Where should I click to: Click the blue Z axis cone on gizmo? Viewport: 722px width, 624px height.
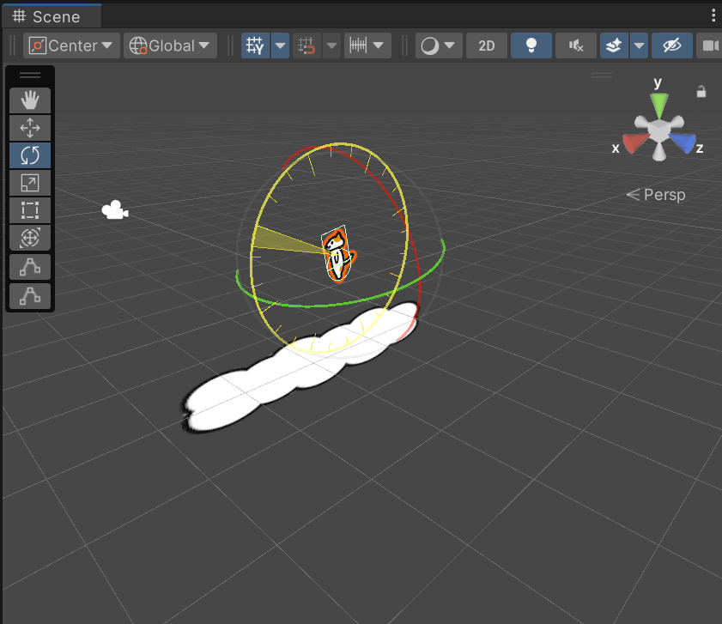tap(683, 142)
